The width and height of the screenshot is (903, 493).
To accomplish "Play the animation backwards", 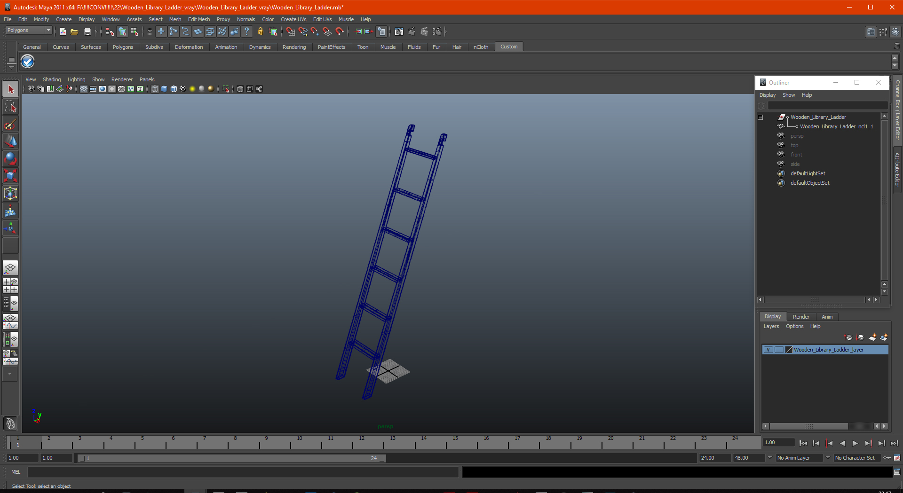I will pos(842,443).
